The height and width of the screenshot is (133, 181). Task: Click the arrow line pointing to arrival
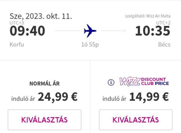coord(113,31)
